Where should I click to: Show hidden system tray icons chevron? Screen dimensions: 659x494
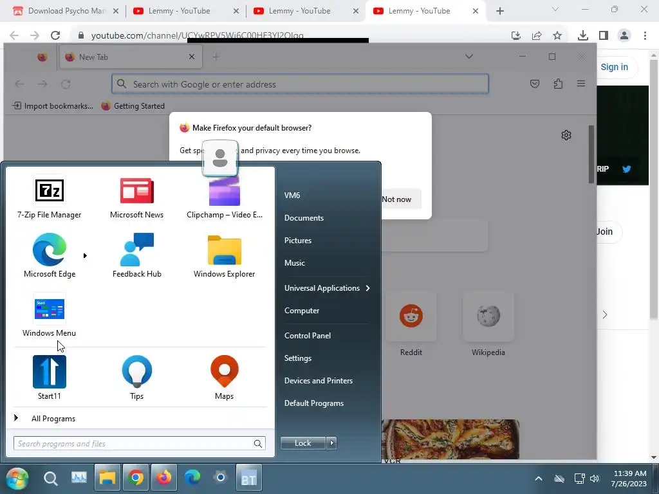[539, 479]
